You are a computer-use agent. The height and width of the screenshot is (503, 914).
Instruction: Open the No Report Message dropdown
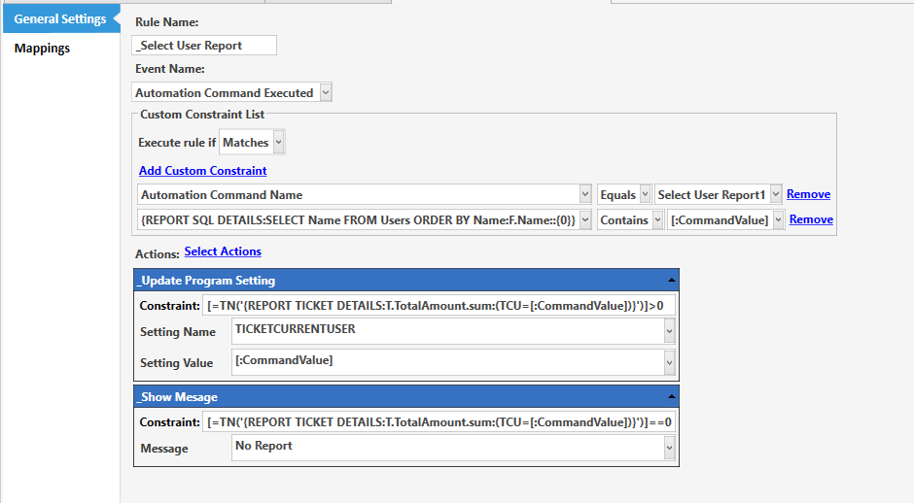pyautogui.click(x=669, y=448)
